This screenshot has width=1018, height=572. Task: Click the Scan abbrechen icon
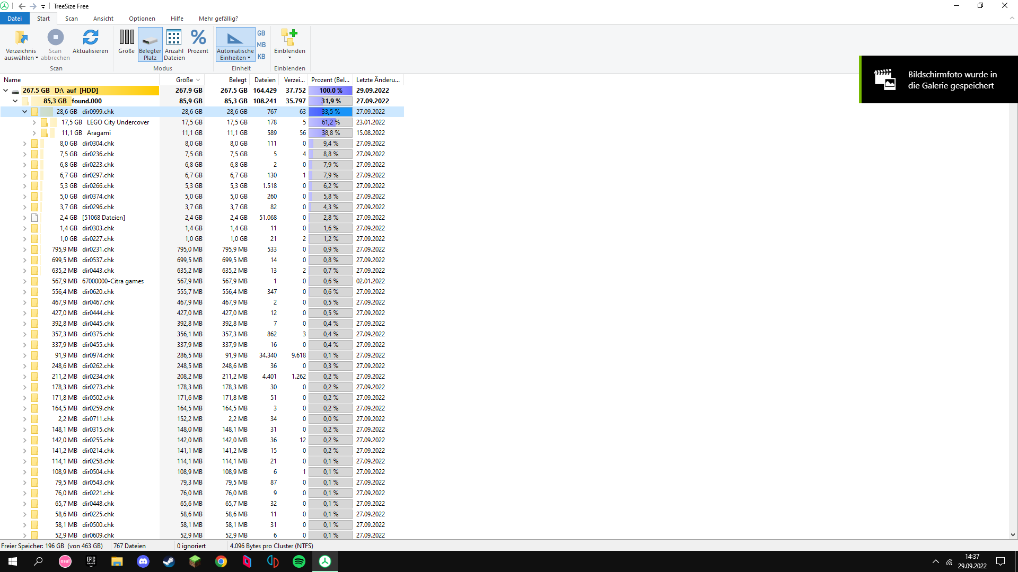(55, 38)
